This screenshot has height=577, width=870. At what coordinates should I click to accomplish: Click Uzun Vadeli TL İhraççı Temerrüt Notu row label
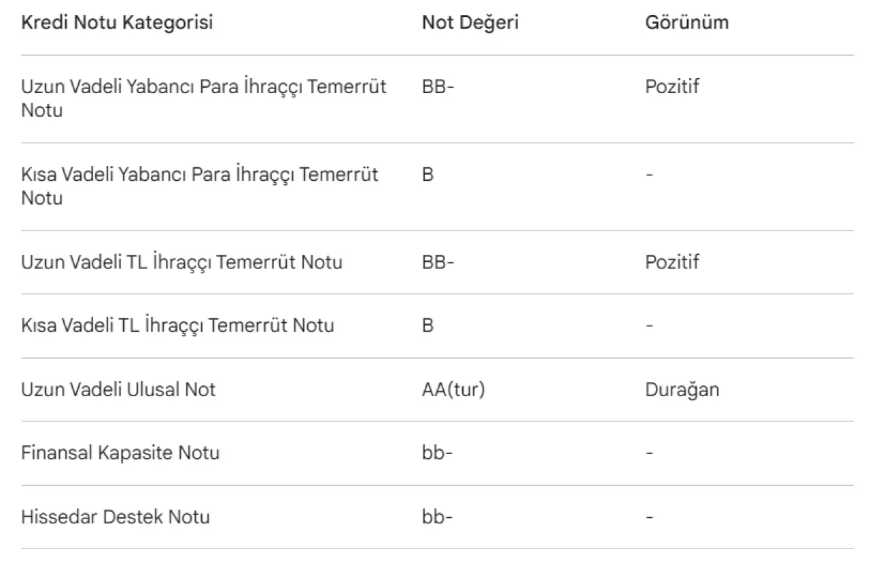point(181,262)
